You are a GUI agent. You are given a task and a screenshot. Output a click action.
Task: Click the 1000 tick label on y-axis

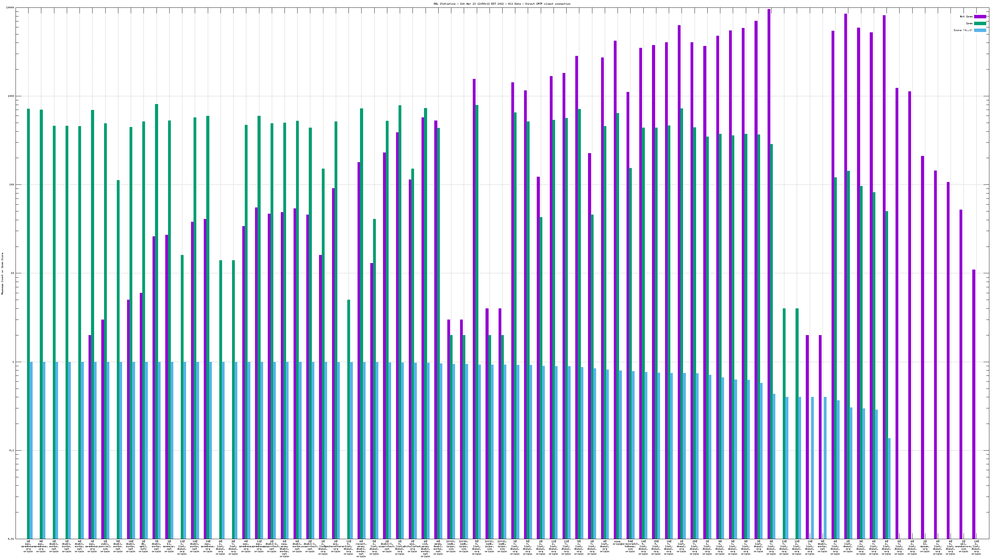(x=11, y=96)
